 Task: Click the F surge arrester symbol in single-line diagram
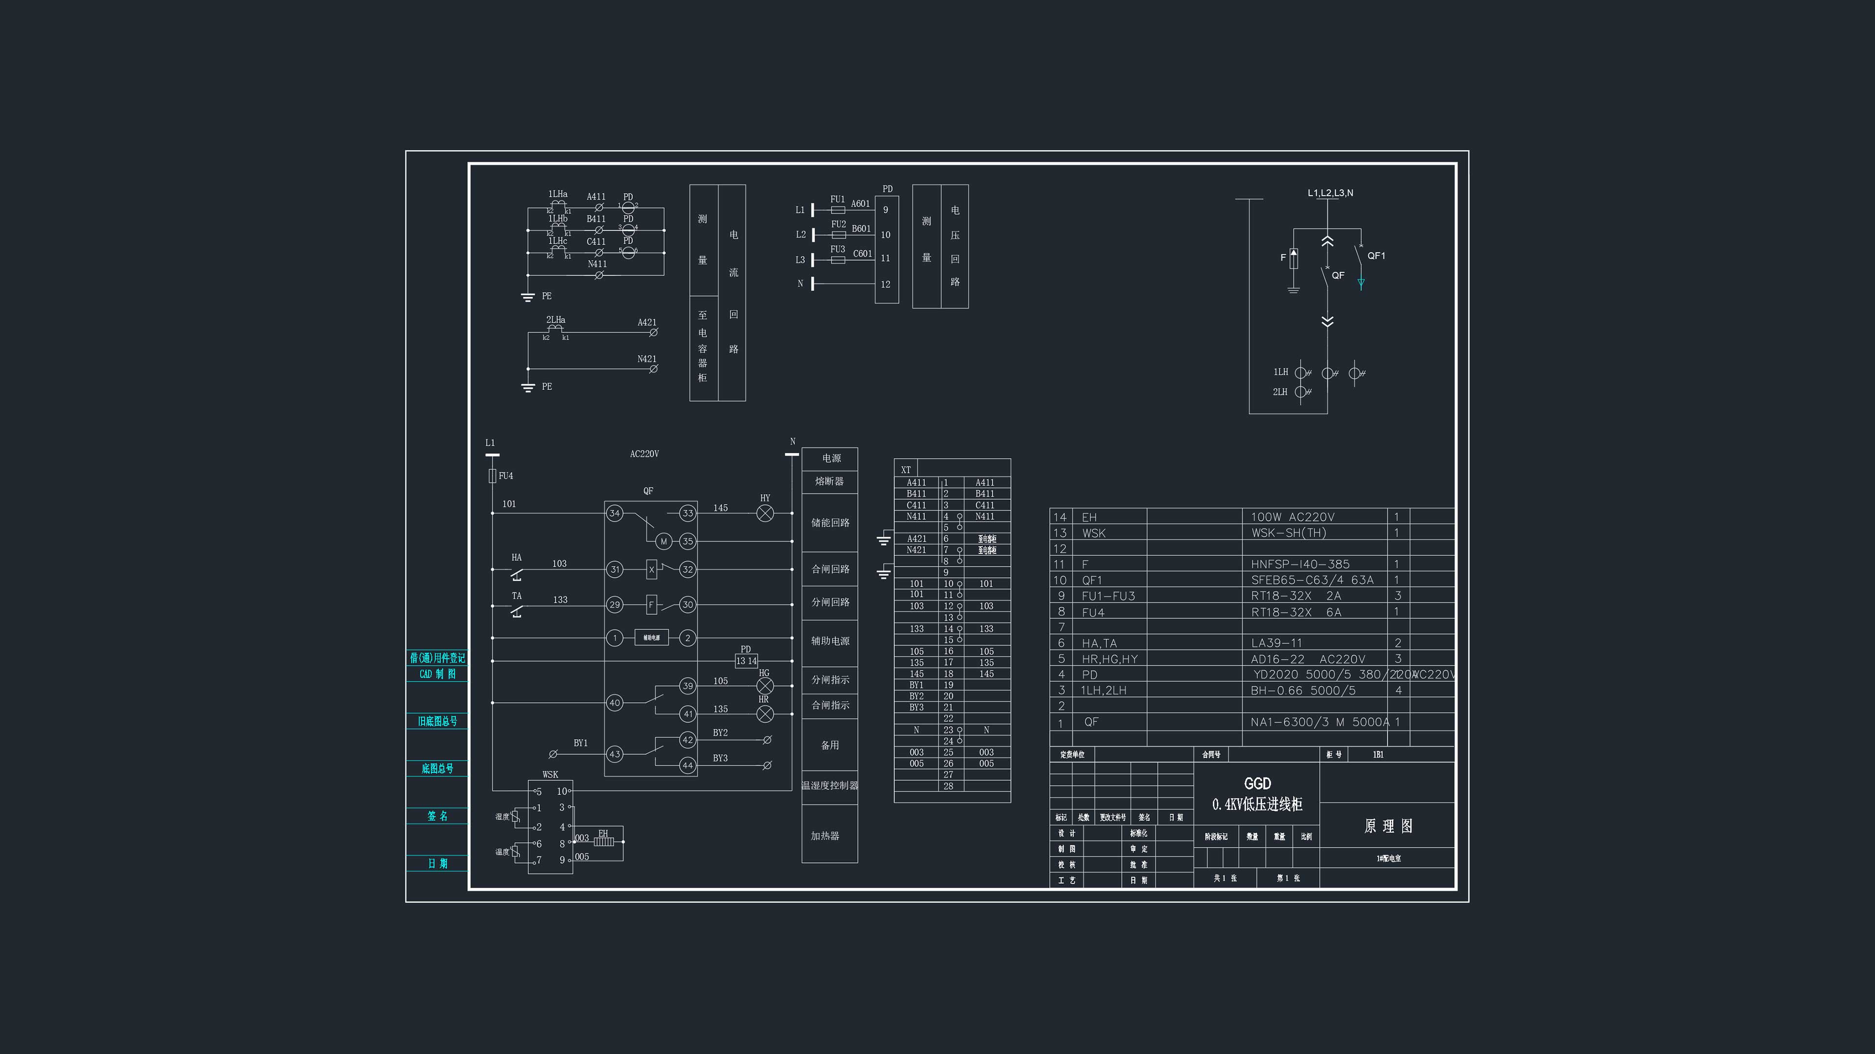tap(1293, 258)
